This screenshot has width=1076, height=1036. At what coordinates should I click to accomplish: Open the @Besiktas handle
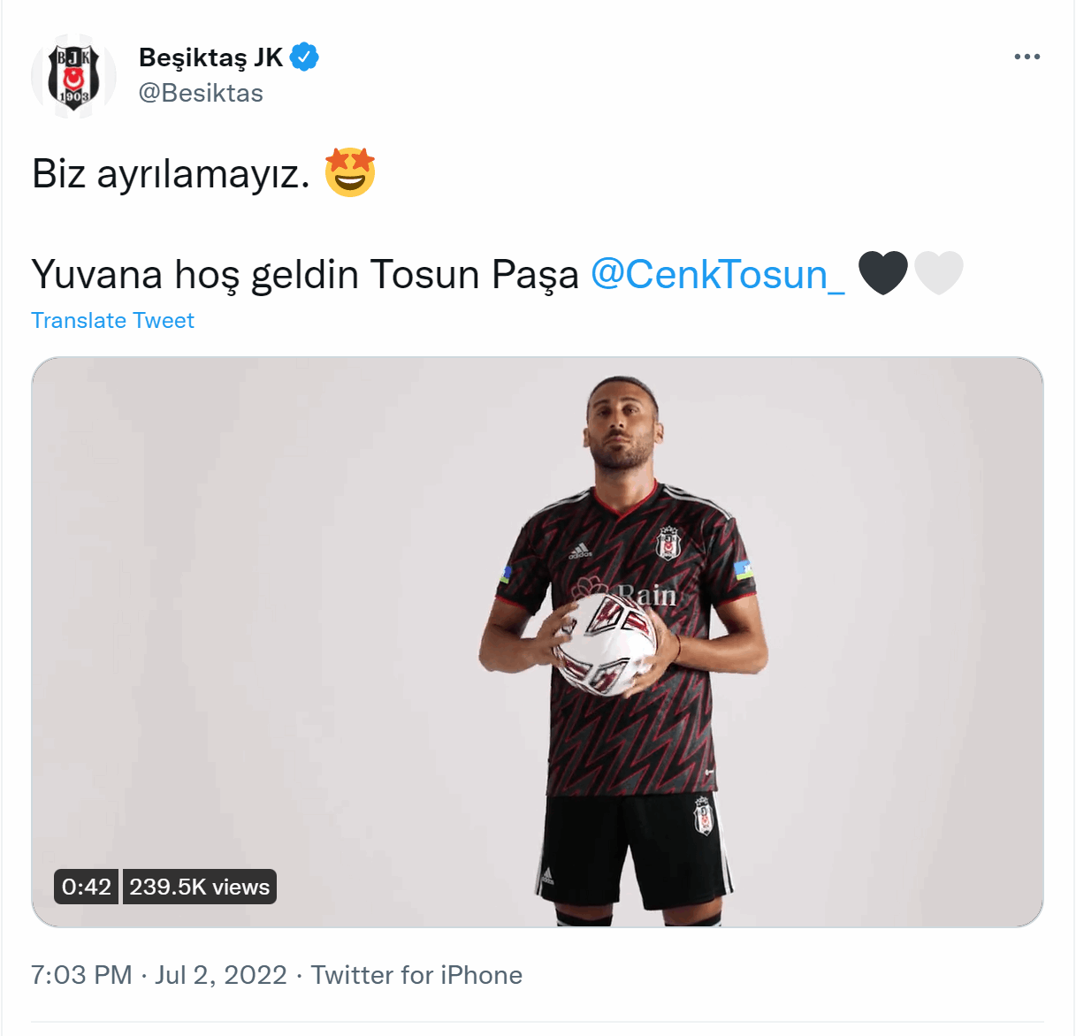pyautogui.click(x=201, y=93)
